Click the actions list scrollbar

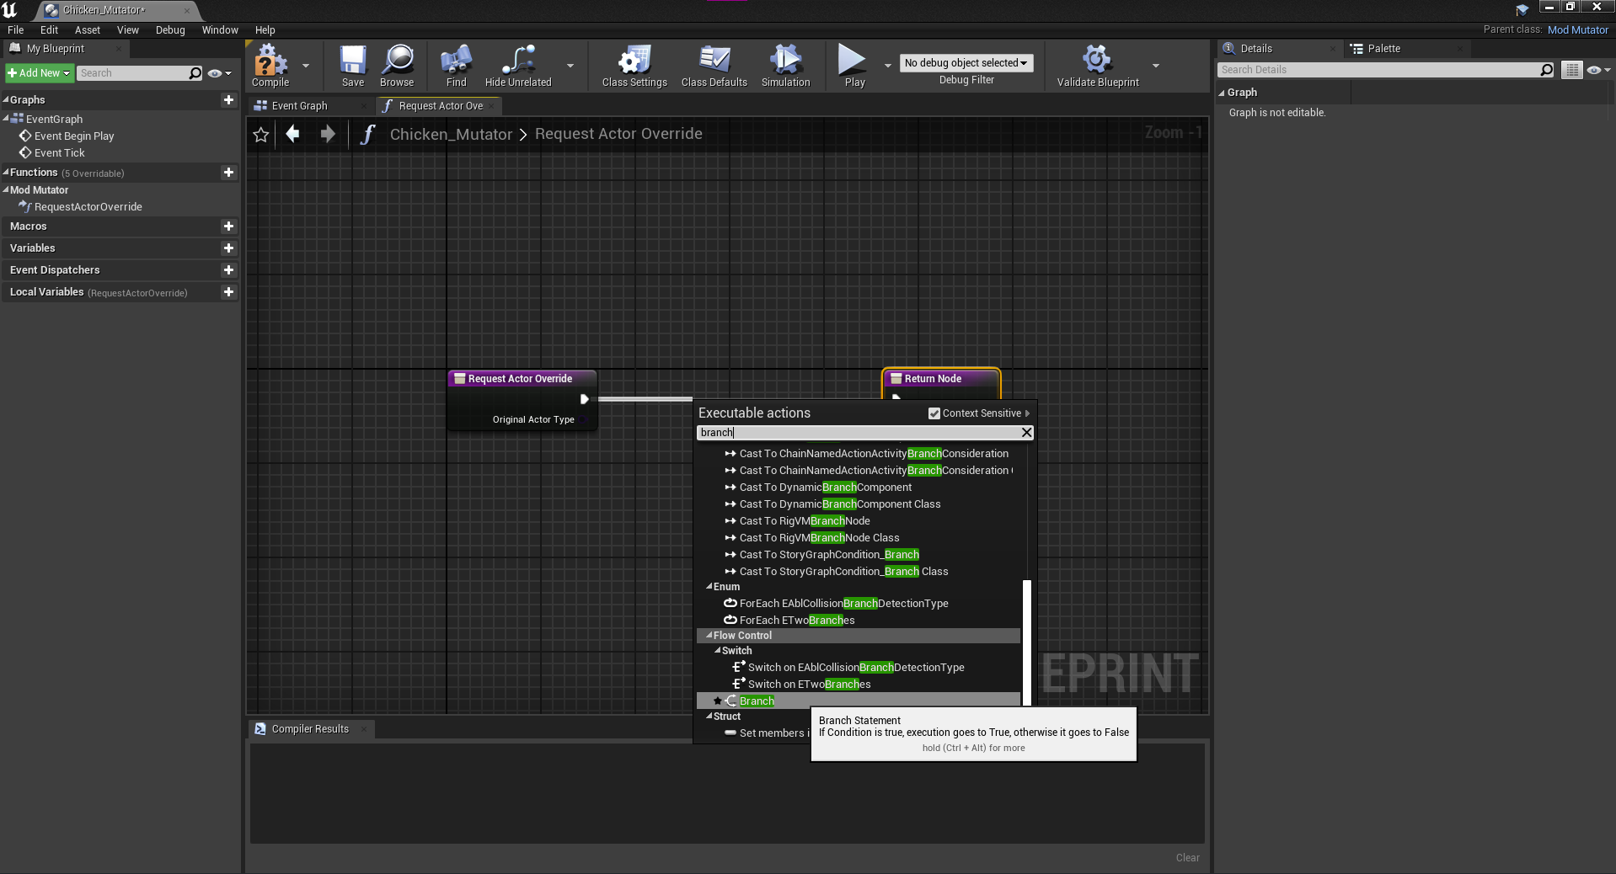(x=1026, y=642)
